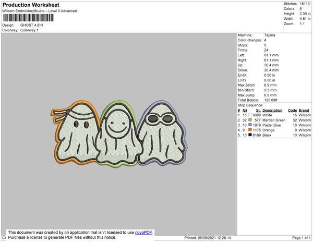Click the Stop Sequence section label
313x242 pixels.
point(252,106)
